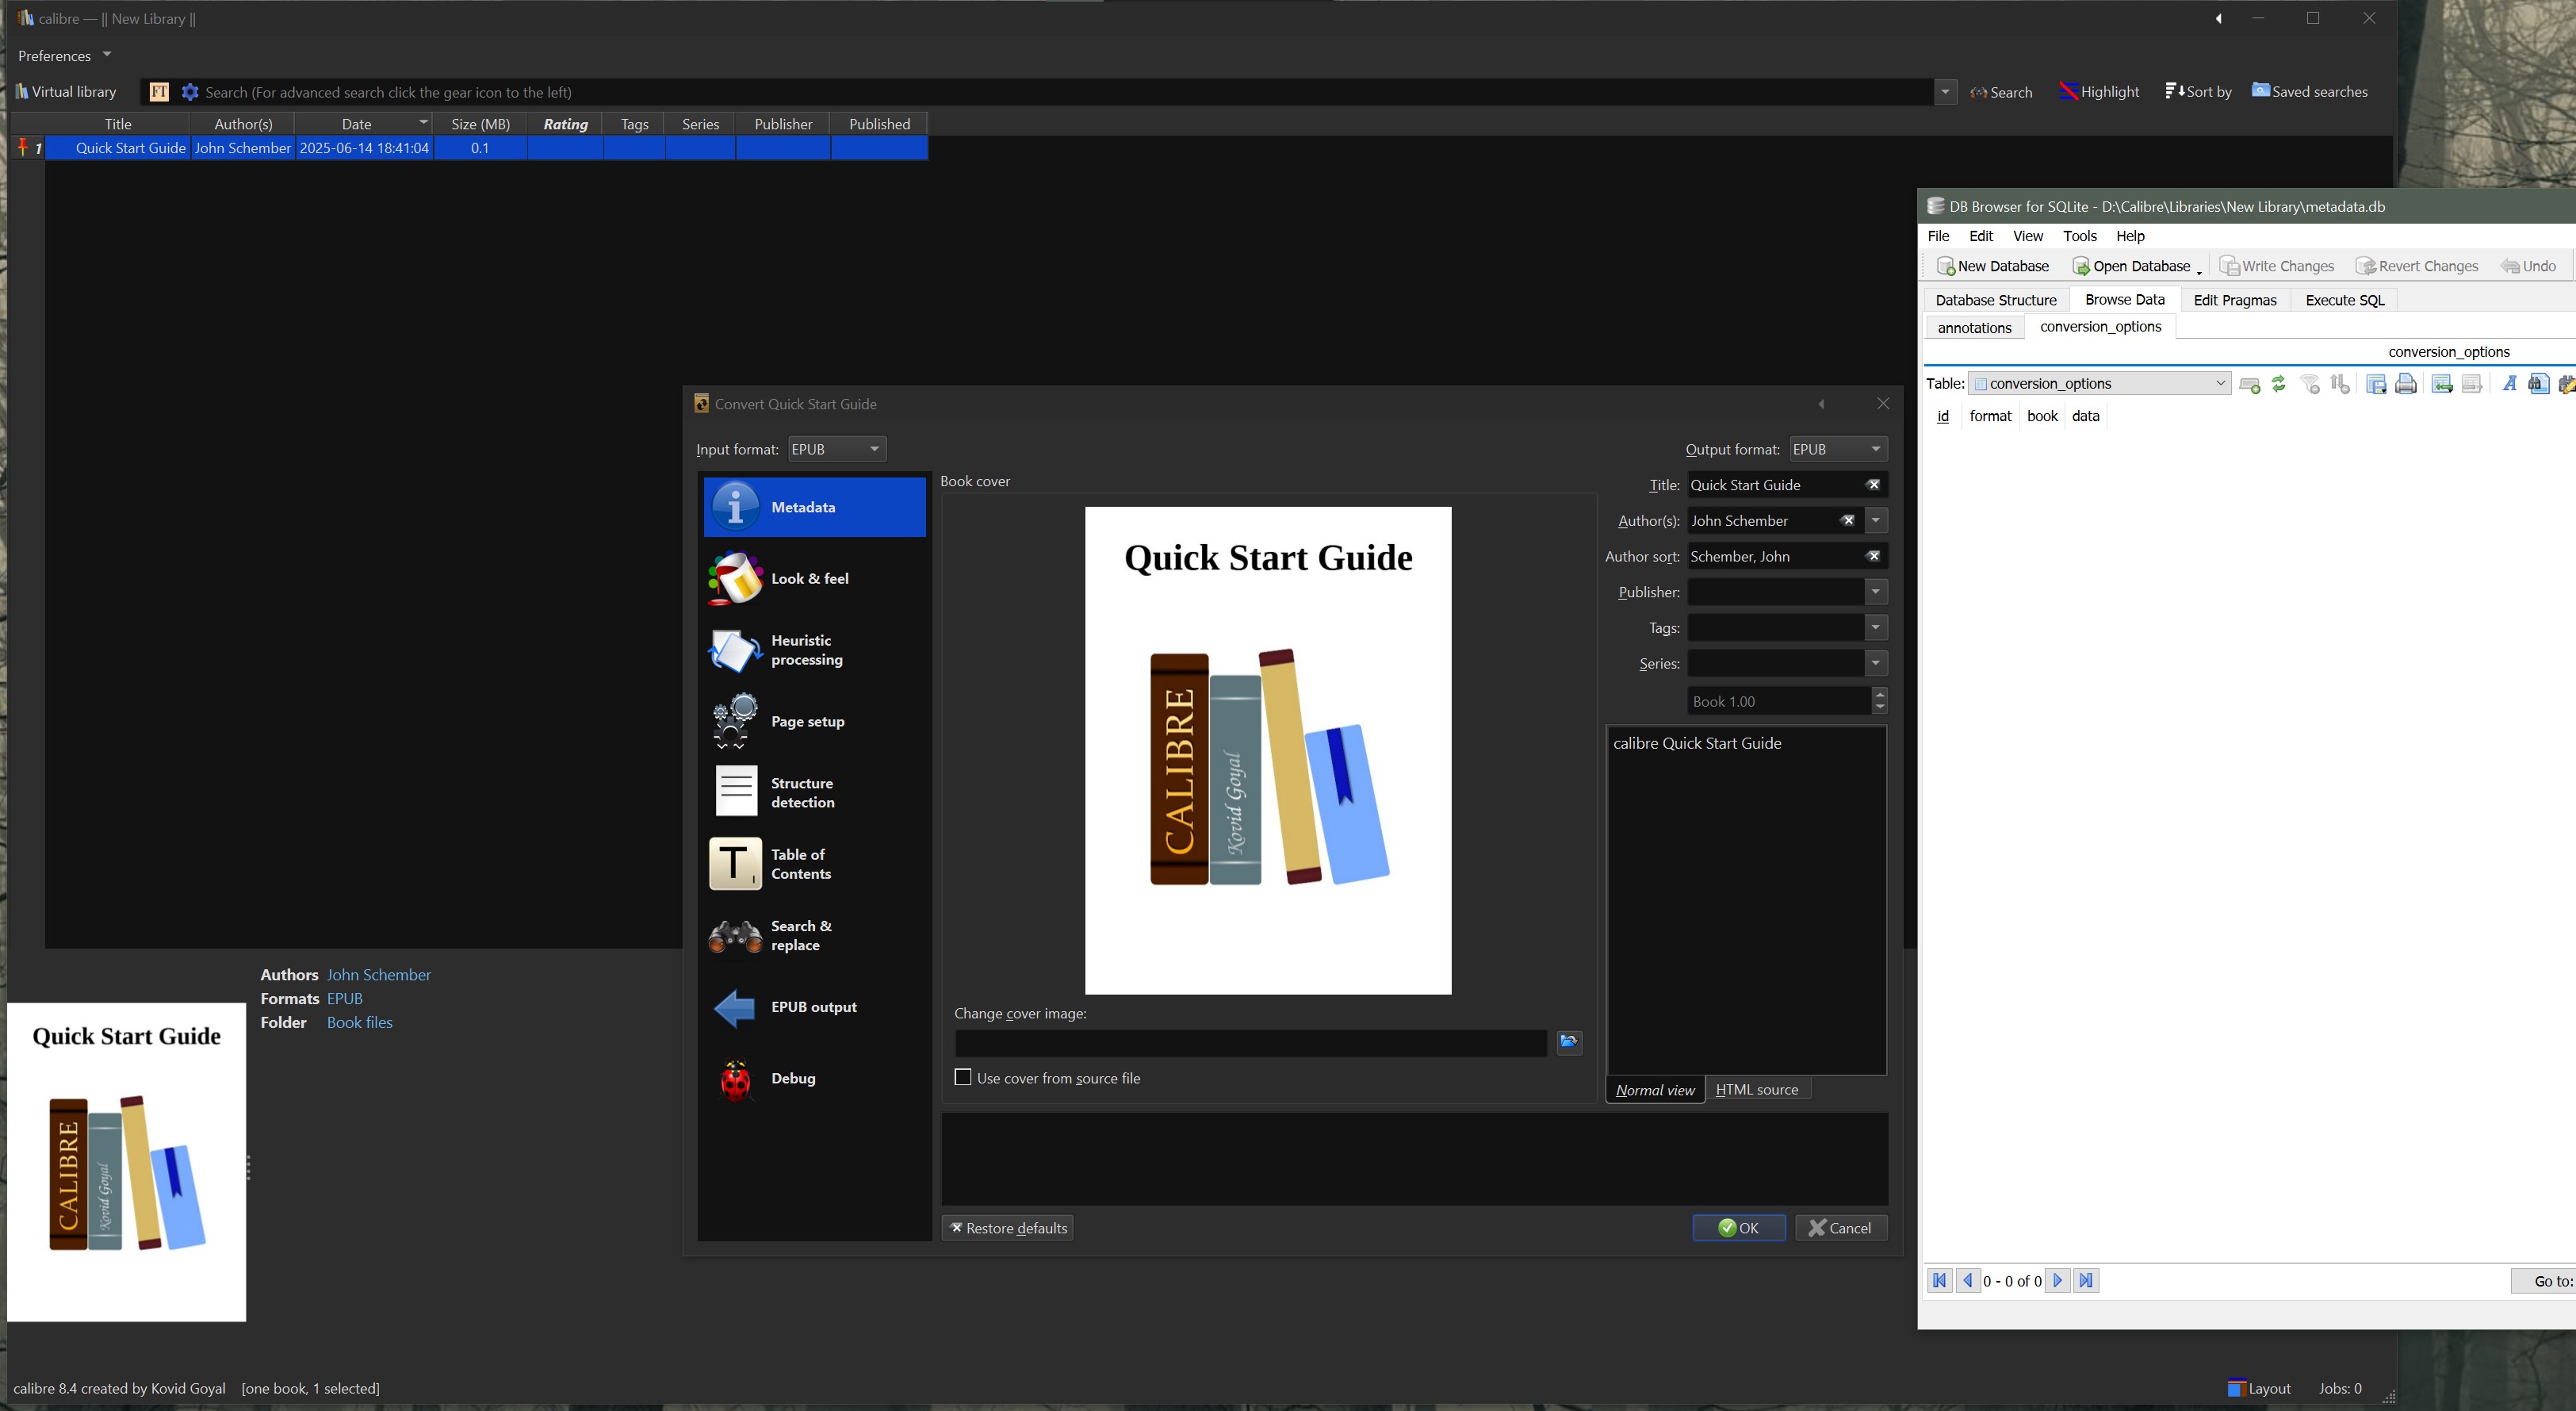
Task: Expand the Output format dropdown
Action: [x=1875, y=450]
